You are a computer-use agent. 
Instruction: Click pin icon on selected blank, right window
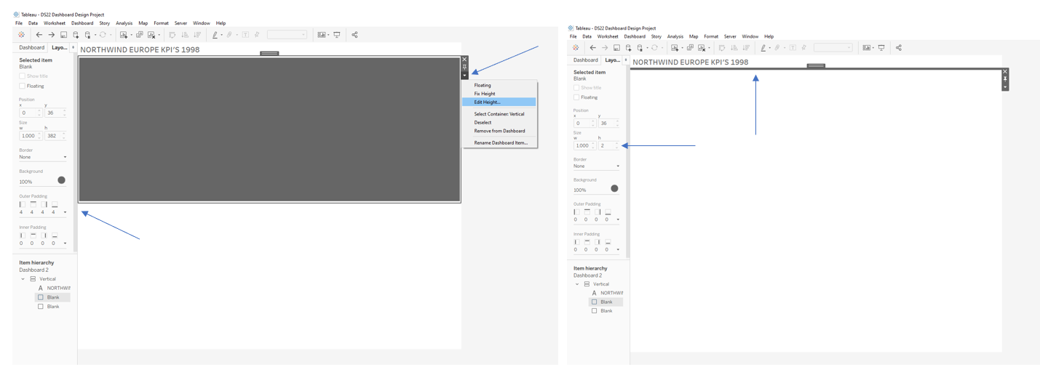click(1005, 79)
